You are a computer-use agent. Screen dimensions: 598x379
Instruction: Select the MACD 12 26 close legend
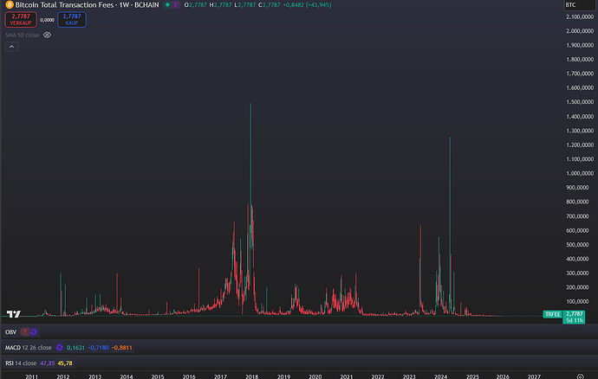click(x=29, y=347)
